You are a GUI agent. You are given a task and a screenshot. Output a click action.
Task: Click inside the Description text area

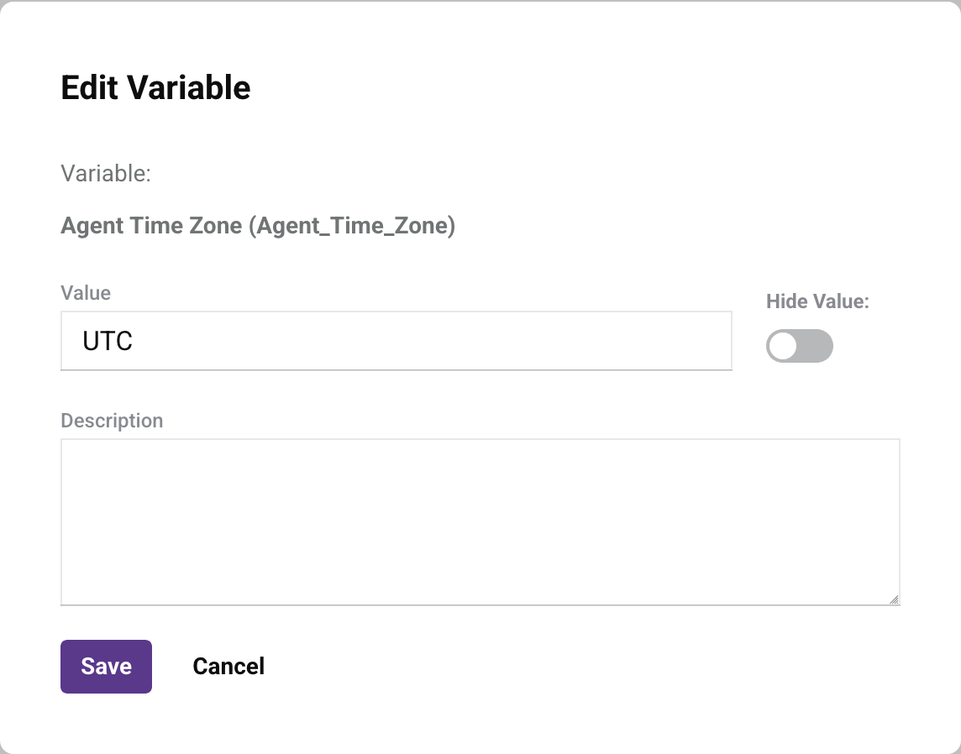tap(479, 521)
